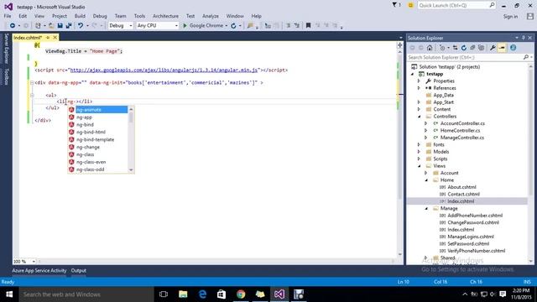Open the Windows Store taskbar icon
The image size is (537, 302).
222,294
